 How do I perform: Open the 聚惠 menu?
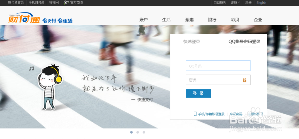click(x=190, y=20)
